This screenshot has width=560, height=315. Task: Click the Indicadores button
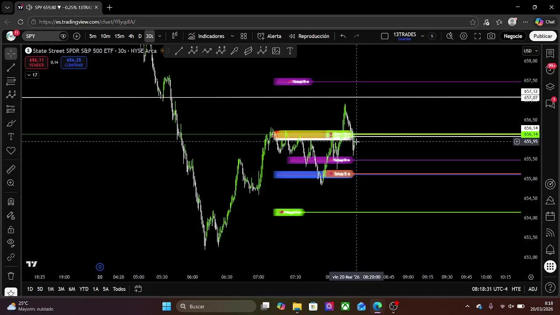click(206, 36)
